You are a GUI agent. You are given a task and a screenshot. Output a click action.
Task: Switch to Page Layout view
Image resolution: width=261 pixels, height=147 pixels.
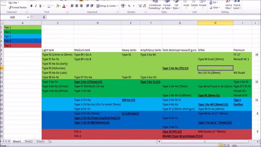(x=224, y=145)
